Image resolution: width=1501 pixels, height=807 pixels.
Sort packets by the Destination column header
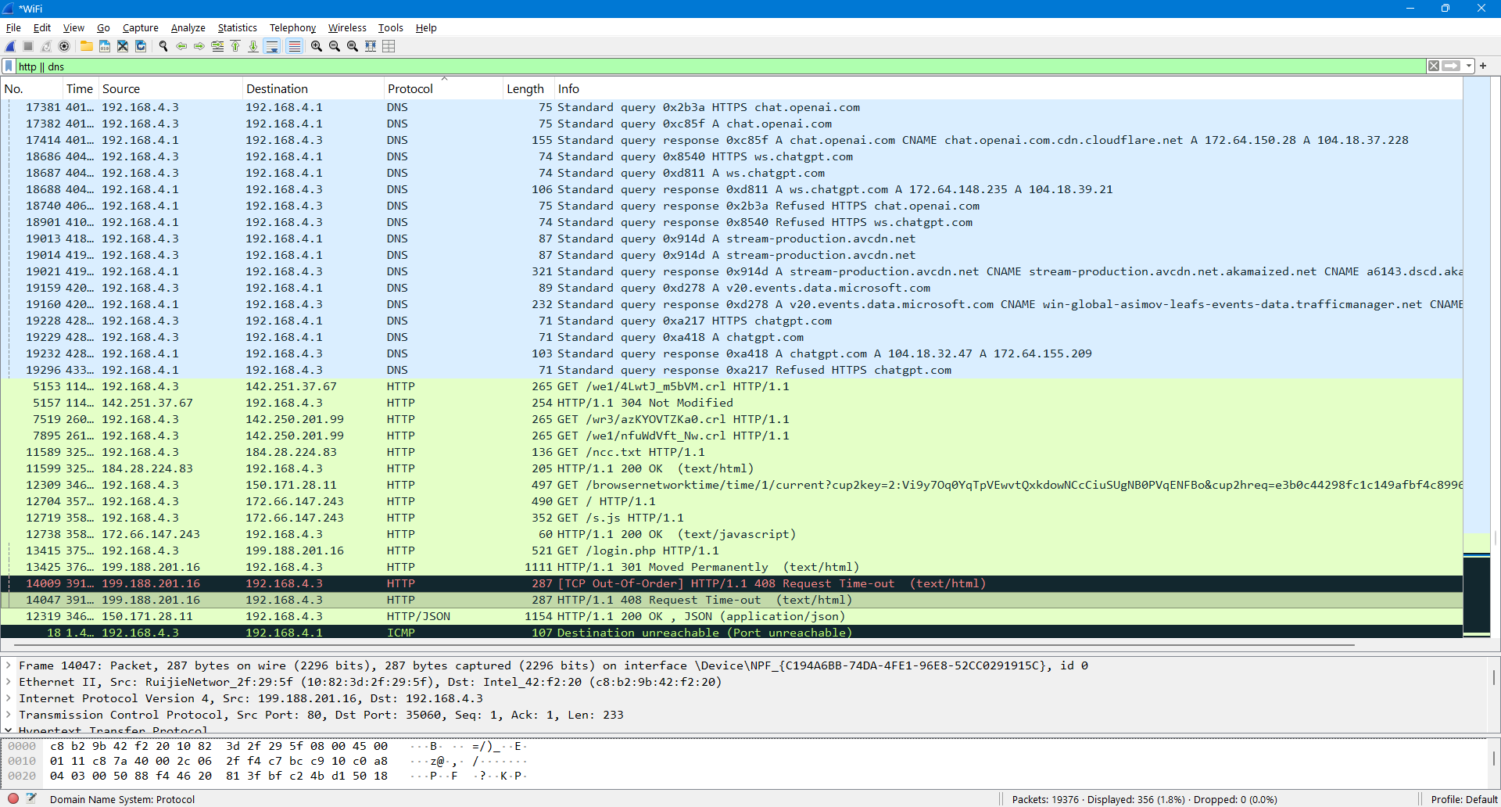[313, 88]
